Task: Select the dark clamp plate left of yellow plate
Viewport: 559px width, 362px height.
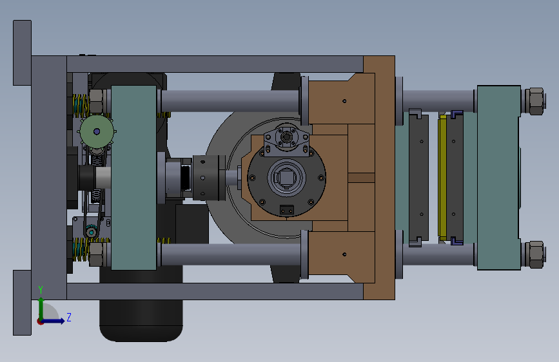Action: click(x=418, y=177)
